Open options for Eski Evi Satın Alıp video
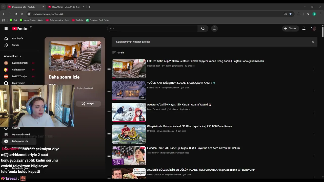Viewport: 324px width, 182px height. pyautogui.click(x=314, y=69)
